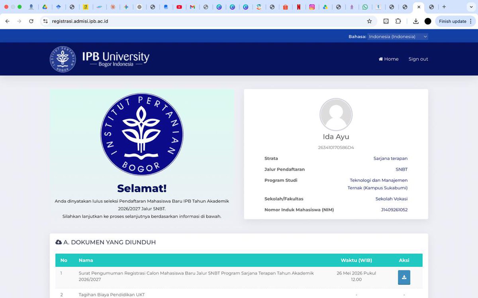The image size is (478, 298).
Task: Go forward to next page
Action: pyautogui.click(x=19, y=21)
